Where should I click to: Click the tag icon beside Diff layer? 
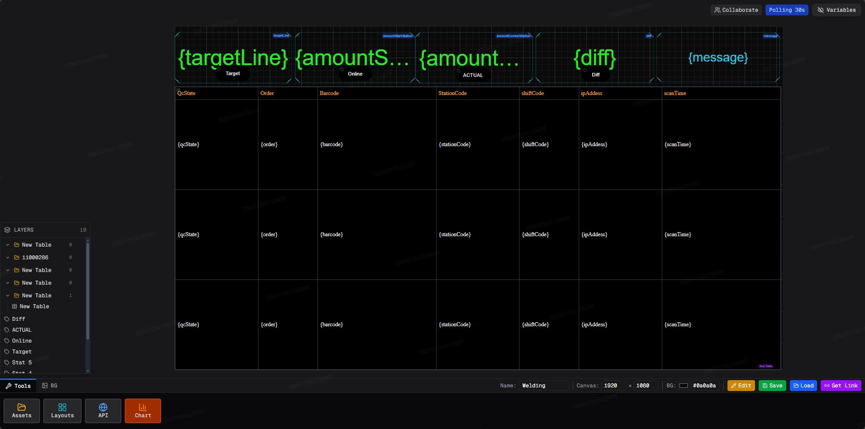pos(7,319)
